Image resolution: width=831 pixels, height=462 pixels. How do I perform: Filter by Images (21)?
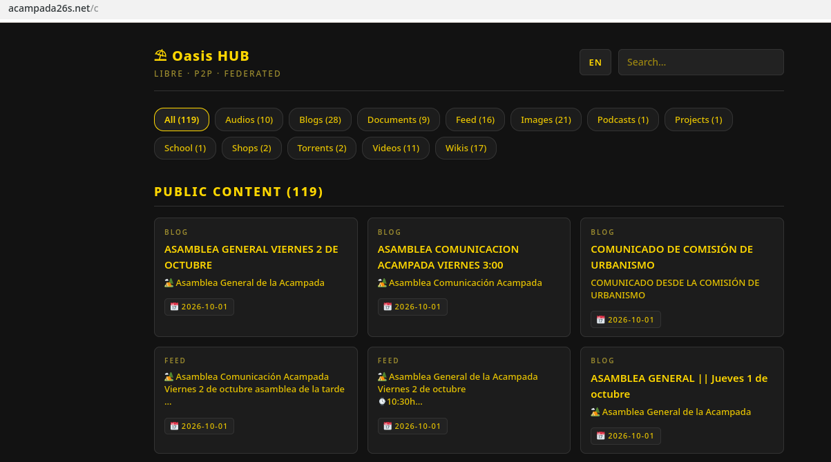546,119
